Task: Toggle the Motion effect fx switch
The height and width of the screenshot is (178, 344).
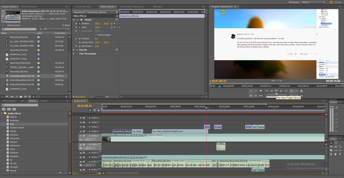Action: pos(77,20)
